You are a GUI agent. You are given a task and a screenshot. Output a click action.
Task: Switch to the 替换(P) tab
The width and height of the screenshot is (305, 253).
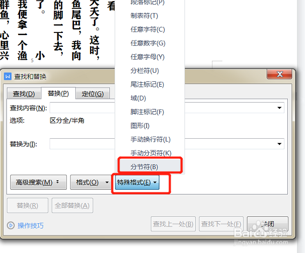tap(58, 94)
